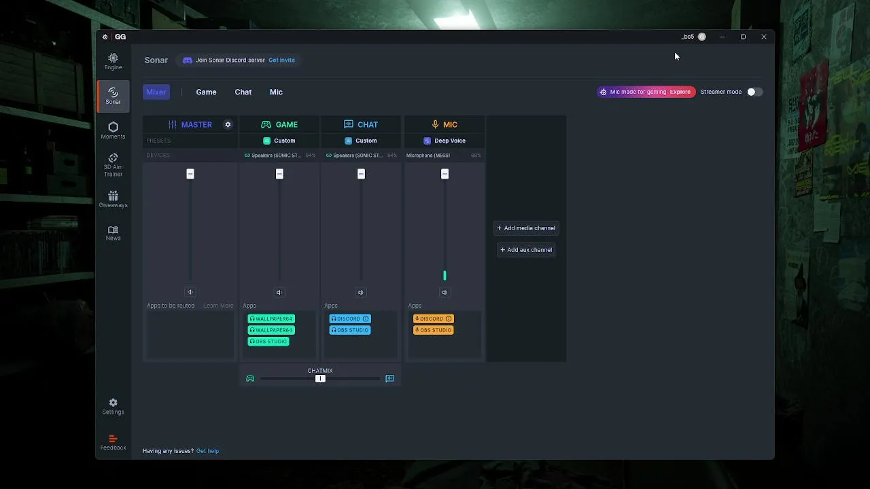This screenshot has height=489, width=870.
Task: Select OBS STUDIO app tag in Game channel
Action: [x=268, y=341]
